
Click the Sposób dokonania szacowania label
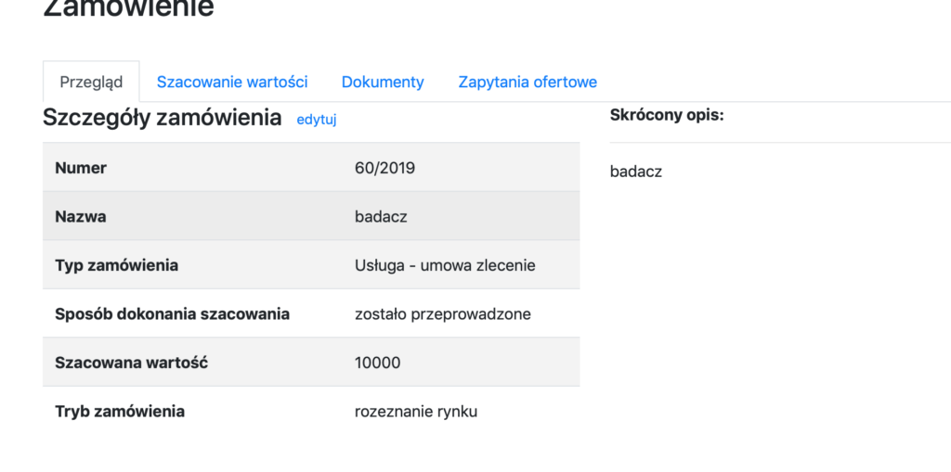coord(172,313)
